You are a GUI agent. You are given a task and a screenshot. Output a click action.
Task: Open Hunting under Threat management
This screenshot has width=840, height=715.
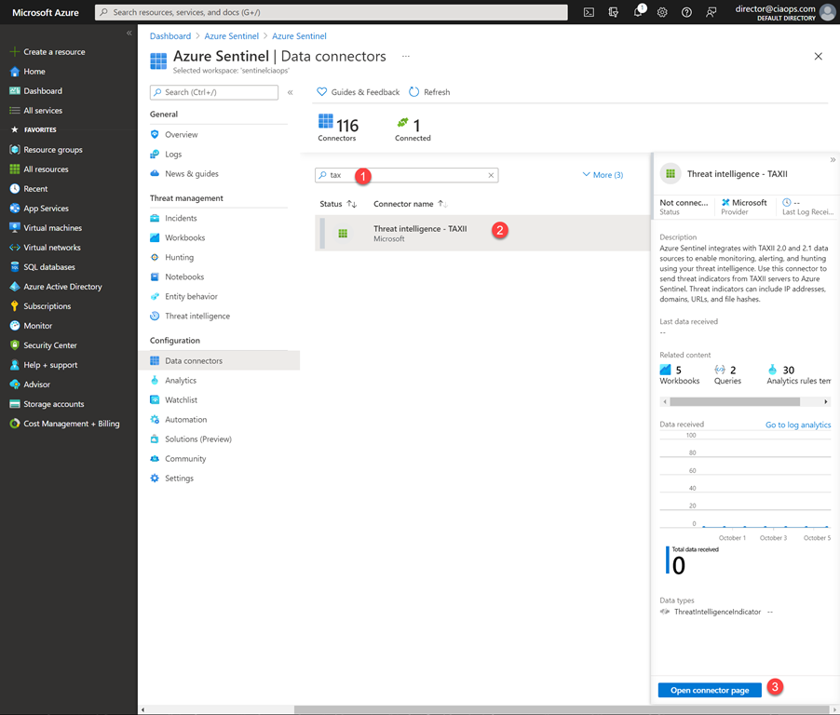pos(179,257)
